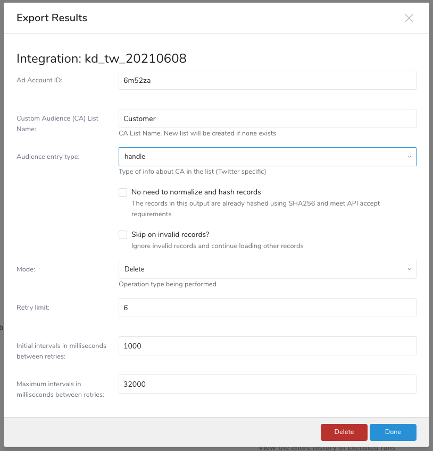Image resolution: width=433 pixels, height=451 pixels.
Task: Close the Export Results dialog with X
Action: tap(409, 18)
